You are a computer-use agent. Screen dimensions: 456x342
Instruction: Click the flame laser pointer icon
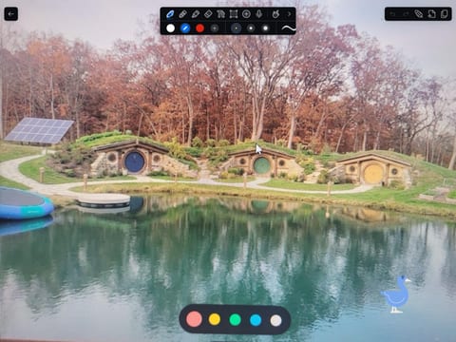(275, 14)
